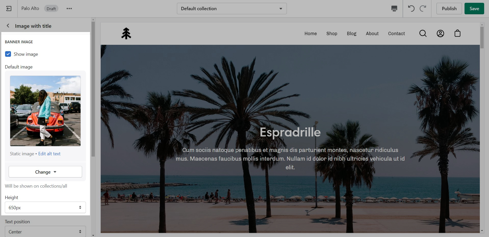
Task: Click the redo arrow icon
Action: pyautogui.click(x=423, y=9)
